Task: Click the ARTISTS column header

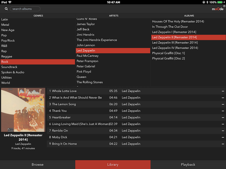Action: [114, 16]
